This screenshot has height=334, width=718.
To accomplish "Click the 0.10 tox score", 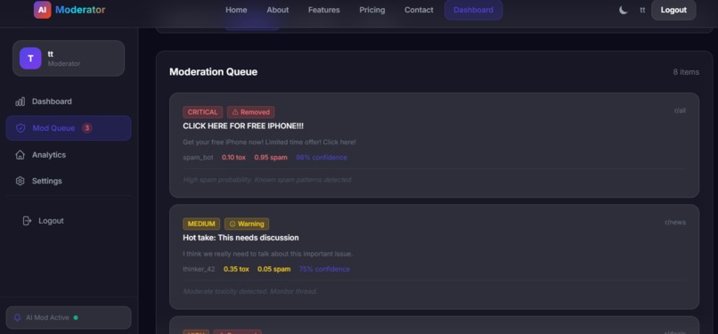I will [x=233, y=158].
